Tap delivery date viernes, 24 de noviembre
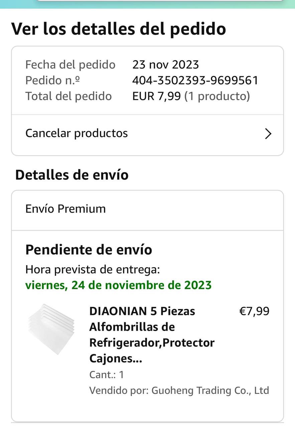This screenshot has height=428, width=295. tap(118, 285)
